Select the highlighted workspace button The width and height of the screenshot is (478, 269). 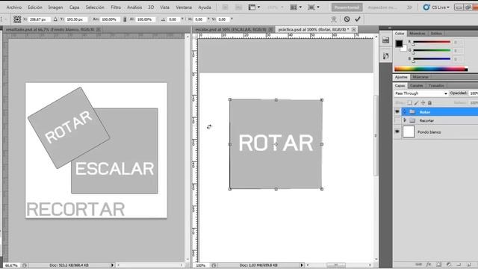pos(347,7)
